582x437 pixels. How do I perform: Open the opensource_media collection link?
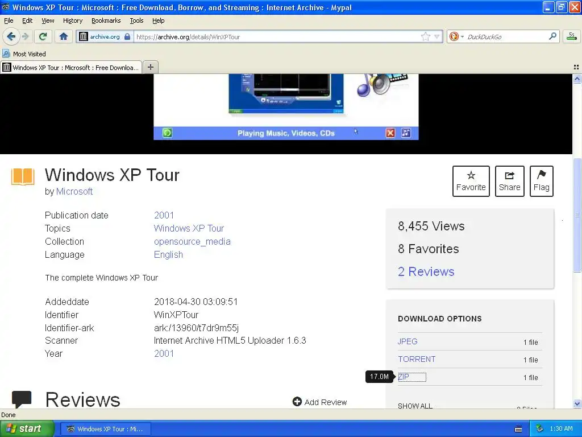192,241
